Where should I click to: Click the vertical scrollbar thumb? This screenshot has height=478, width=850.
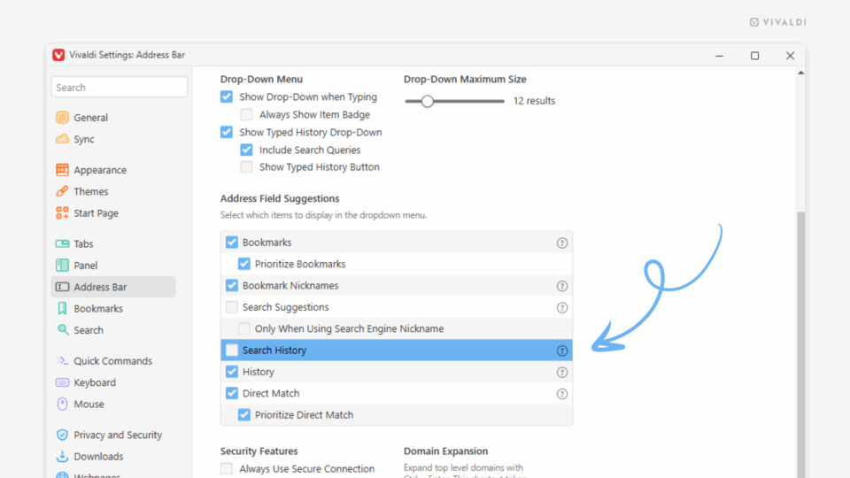800,344
